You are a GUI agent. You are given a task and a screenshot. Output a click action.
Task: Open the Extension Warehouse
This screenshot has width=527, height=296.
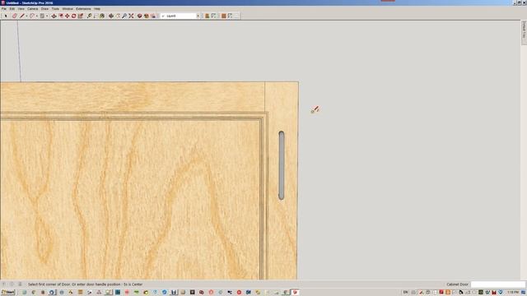point(147,16)
